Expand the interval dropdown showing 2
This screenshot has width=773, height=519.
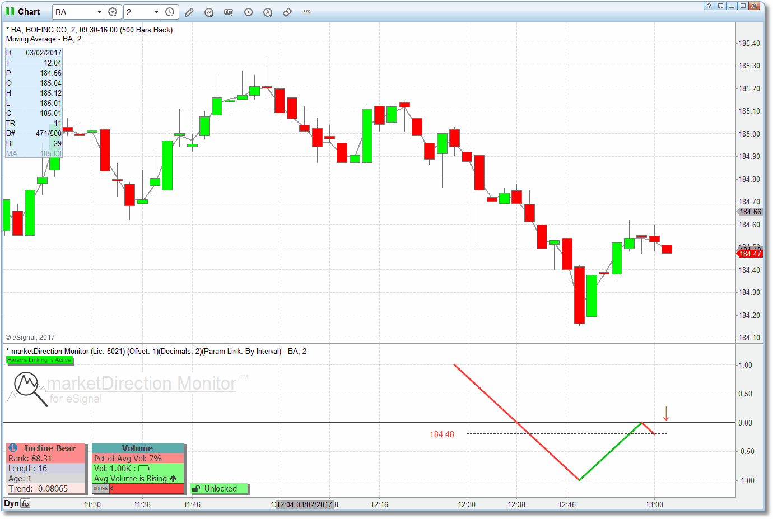pyautogui.click(x=156, y=12)
